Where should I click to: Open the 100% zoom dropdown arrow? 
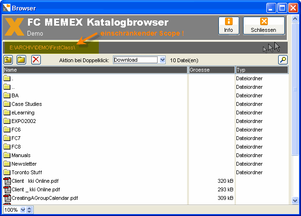23,210
